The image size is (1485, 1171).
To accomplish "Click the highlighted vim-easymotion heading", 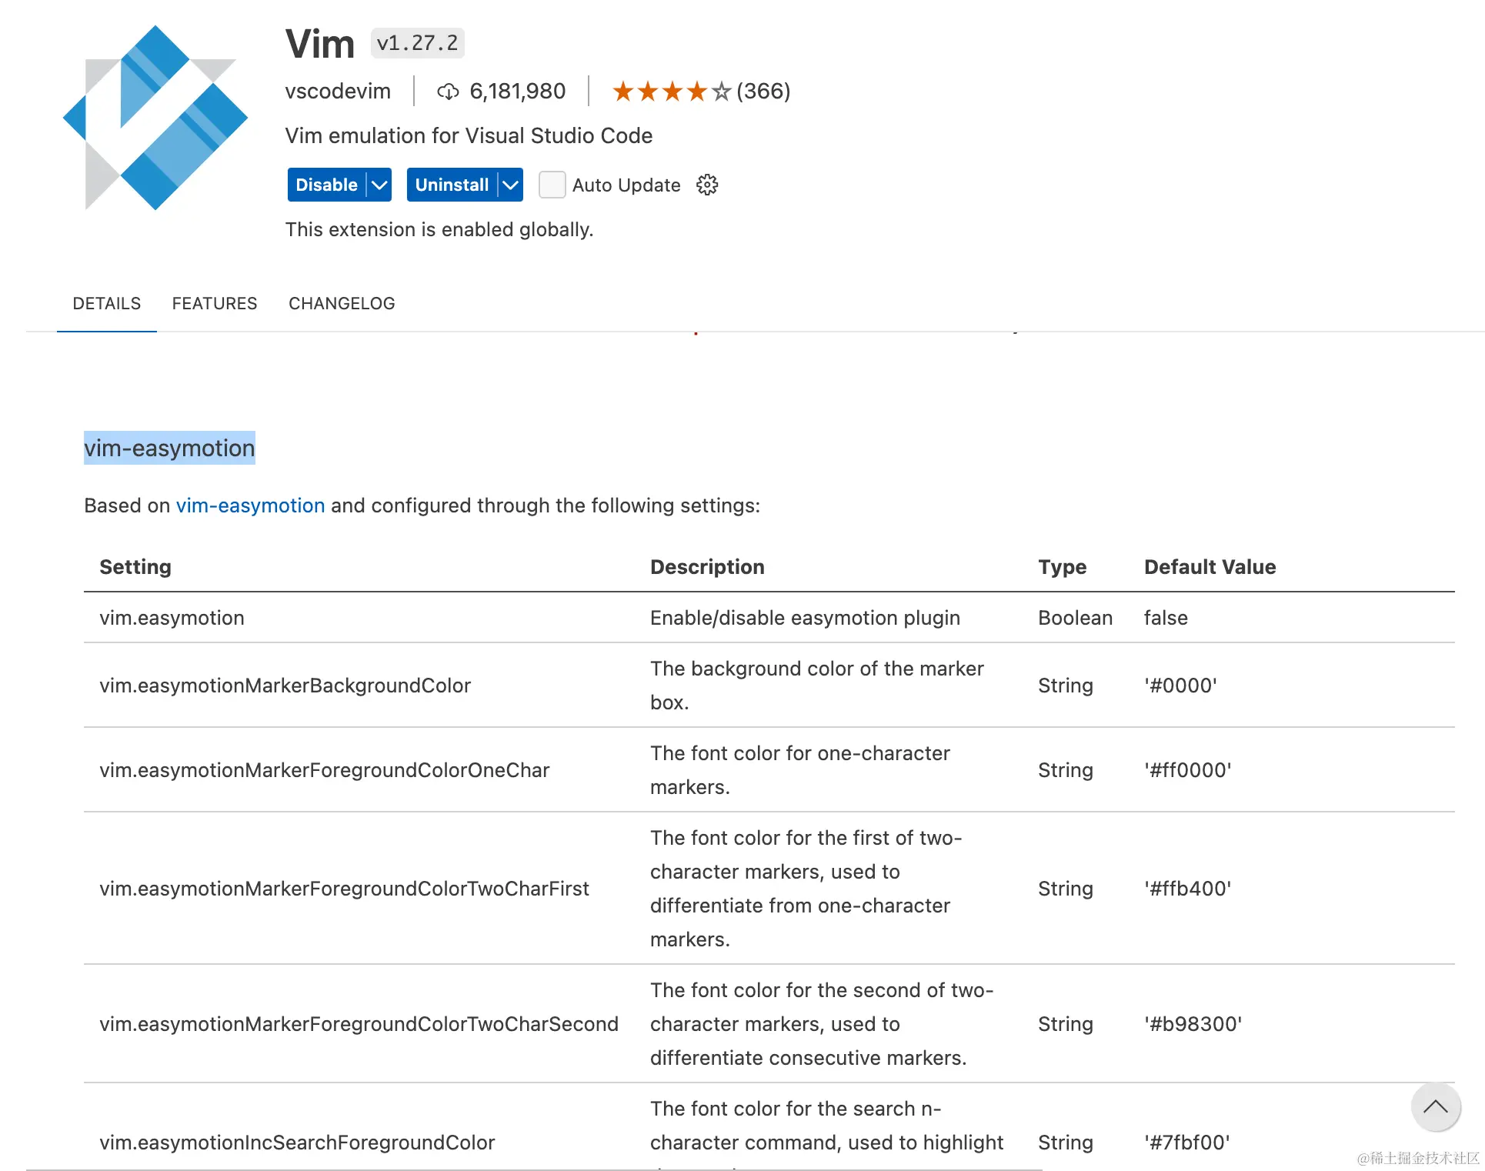I will click(169, 448).
